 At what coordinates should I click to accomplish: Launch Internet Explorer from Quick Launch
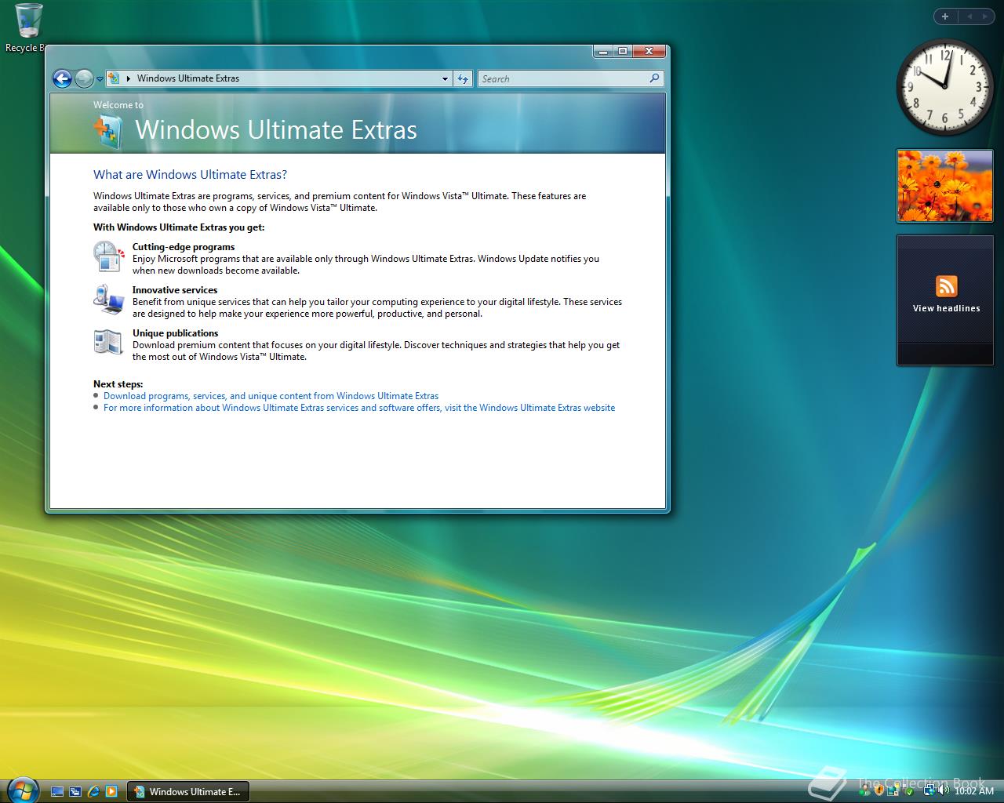[x=93, y=792]
